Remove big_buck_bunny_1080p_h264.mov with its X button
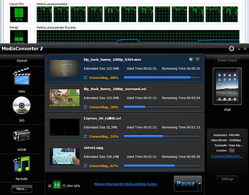This screenshot has height=195, width=249. (x=197, y=59)
